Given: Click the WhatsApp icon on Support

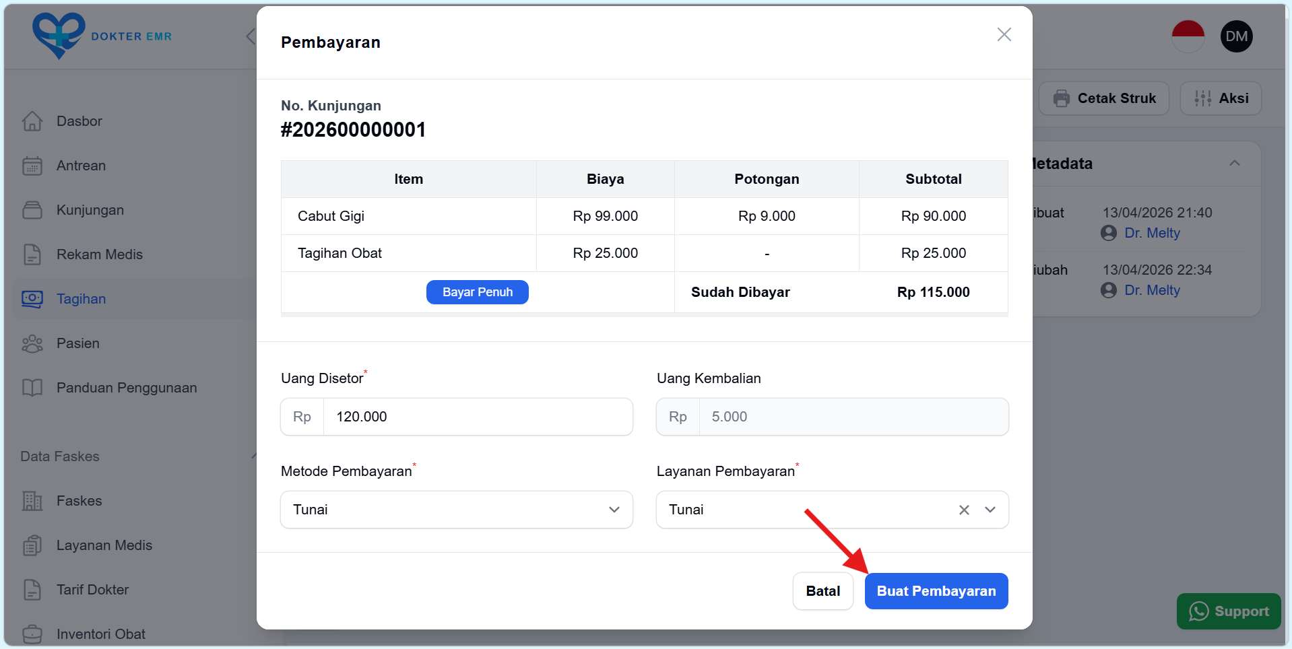Looking at the screenshot, I should [1199, 611].
